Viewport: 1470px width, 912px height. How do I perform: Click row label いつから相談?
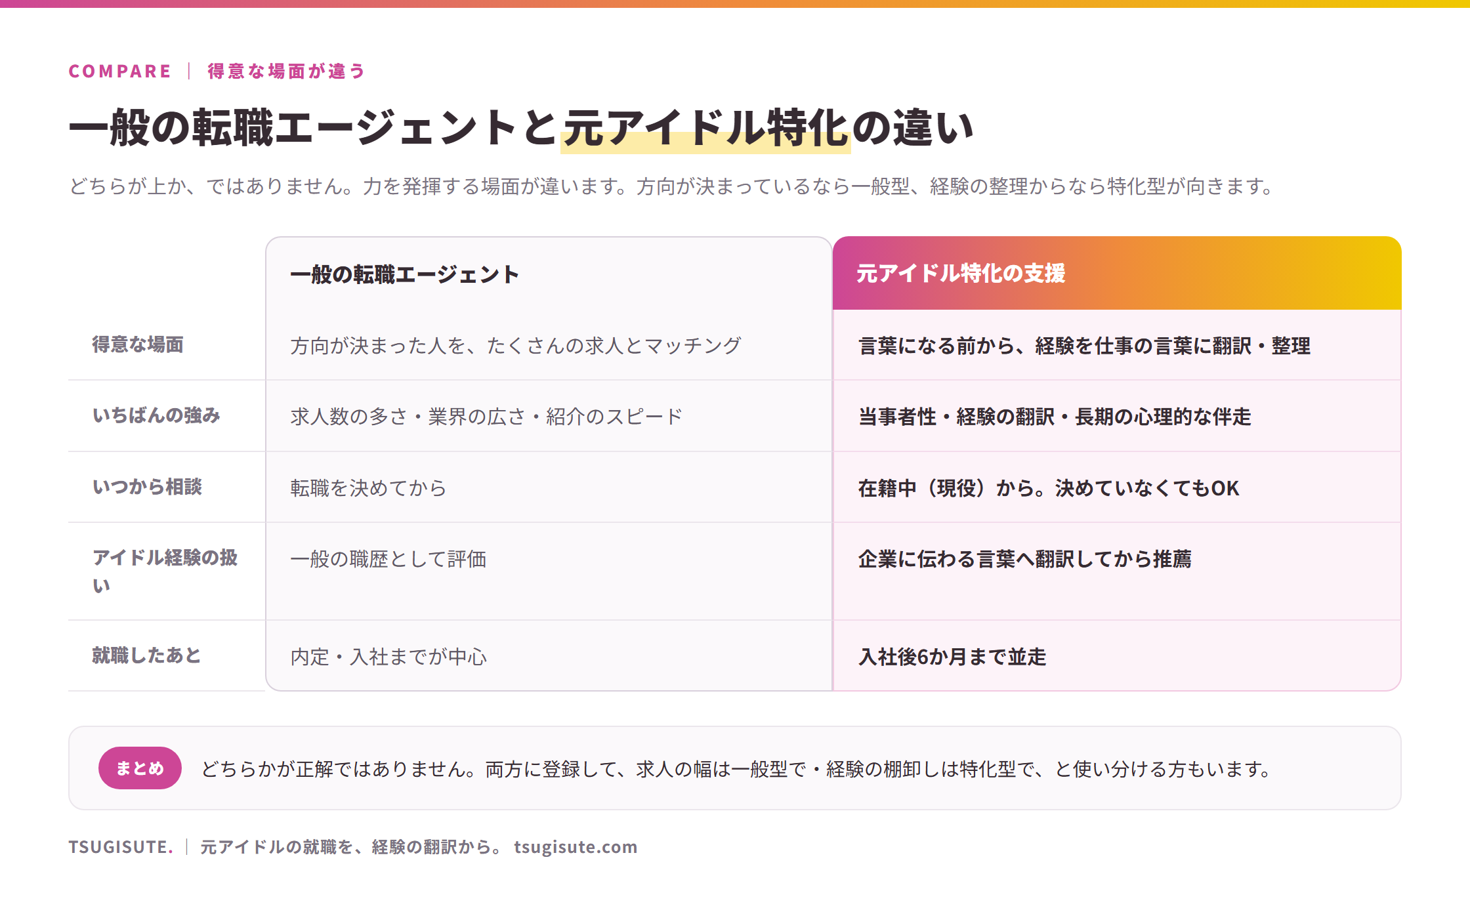tap(147, 487)
